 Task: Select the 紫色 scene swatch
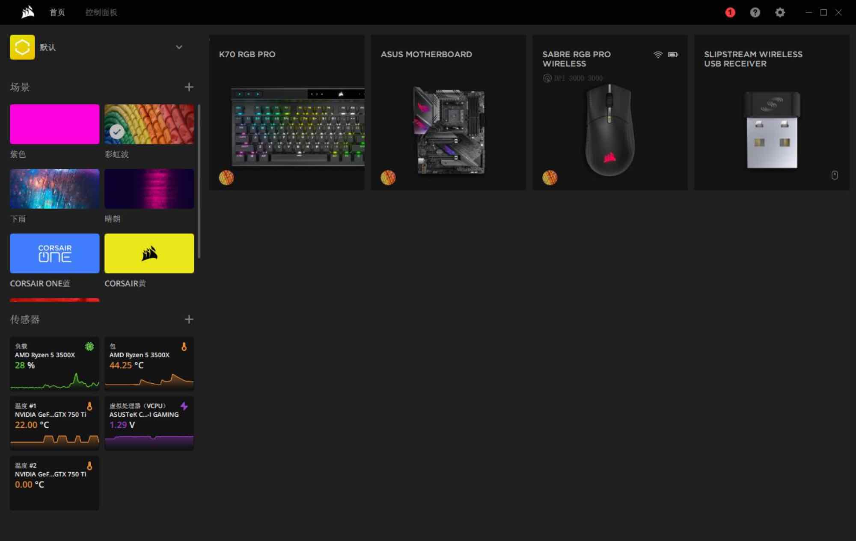[x=55, y=124]
